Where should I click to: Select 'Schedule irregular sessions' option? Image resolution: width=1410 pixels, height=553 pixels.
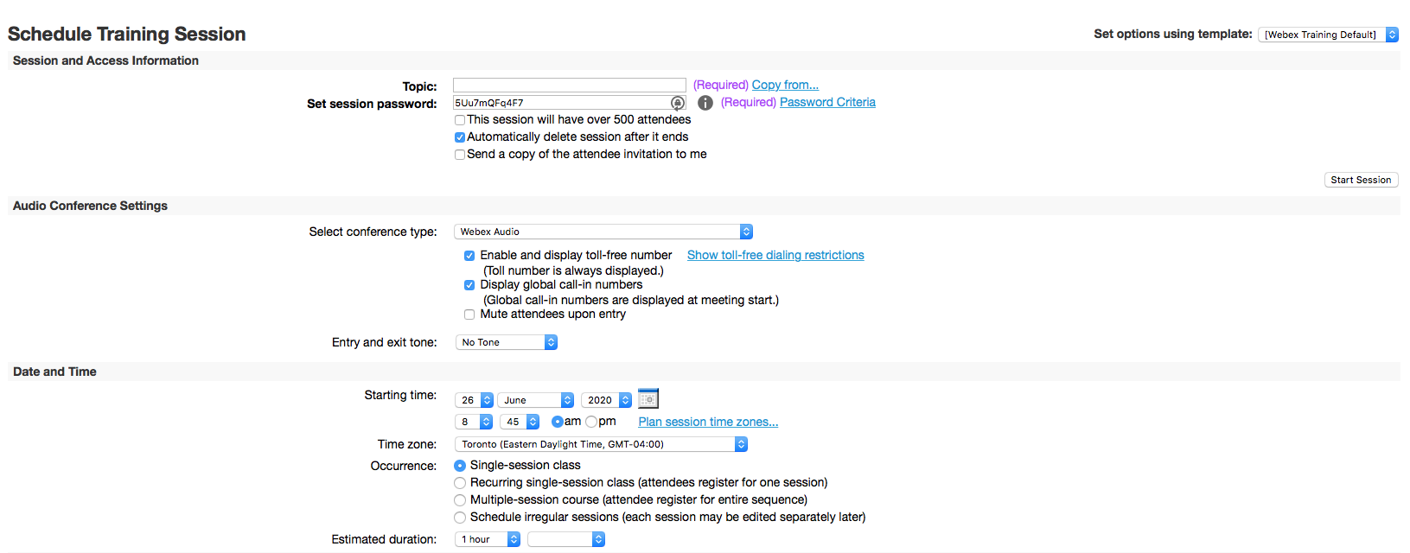(460, 518)
